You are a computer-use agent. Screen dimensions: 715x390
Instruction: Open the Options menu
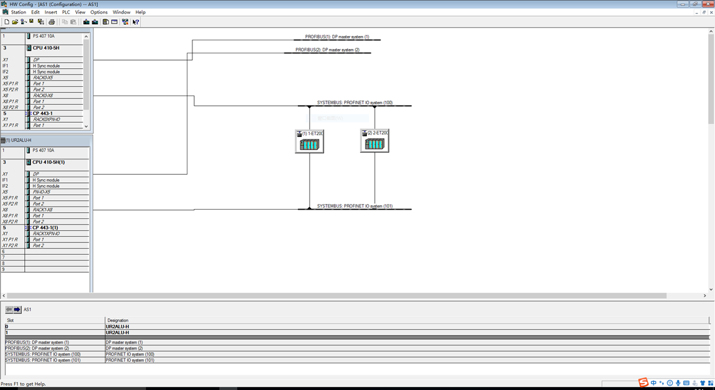point(99,12)
